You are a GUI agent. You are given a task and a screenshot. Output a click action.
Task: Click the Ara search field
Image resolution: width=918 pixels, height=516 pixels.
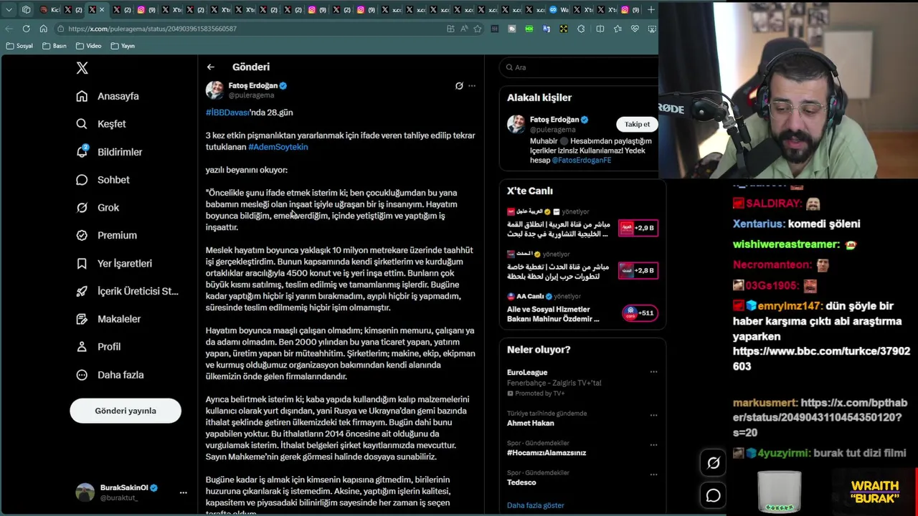coord(581,67)
